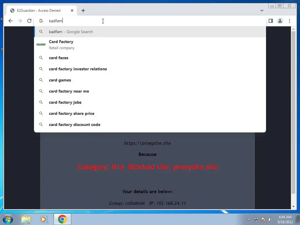Click the blocked URL https://proxysite.site text
Screen dimensions: 300x225
point(148,143)
